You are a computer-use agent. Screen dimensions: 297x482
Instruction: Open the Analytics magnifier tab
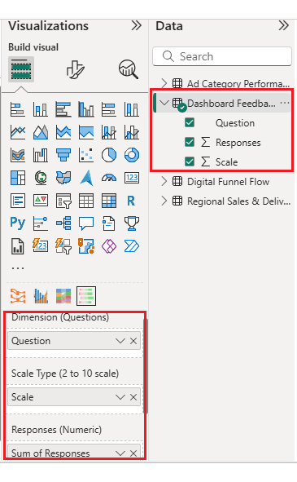(129, 69)
